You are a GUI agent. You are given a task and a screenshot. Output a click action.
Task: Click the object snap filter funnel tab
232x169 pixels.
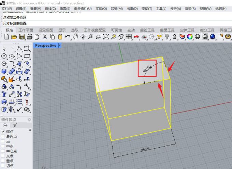click(x=15, y=125)
